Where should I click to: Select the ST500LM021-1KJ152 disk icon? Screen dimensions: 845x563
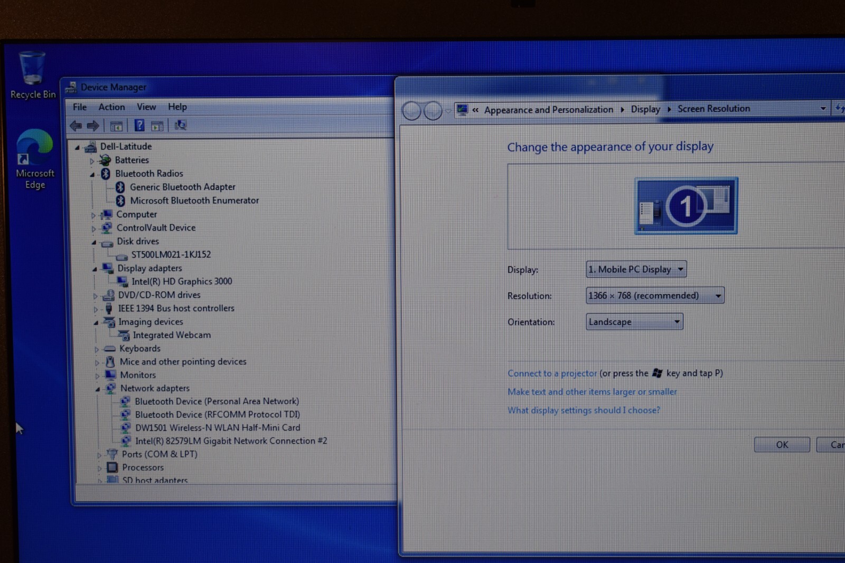pyautogui.click(x=122, y=256)
